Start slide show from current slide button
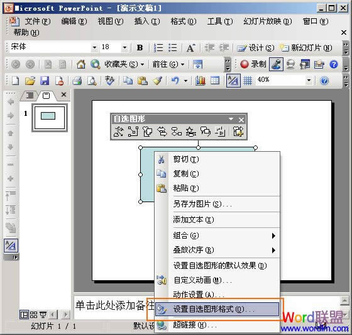The height and width of the screenshot is (335, 352). (x=43, y=315)
